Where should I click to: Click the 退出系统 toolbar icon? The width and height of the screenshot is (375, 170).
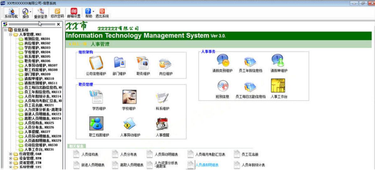102,13
